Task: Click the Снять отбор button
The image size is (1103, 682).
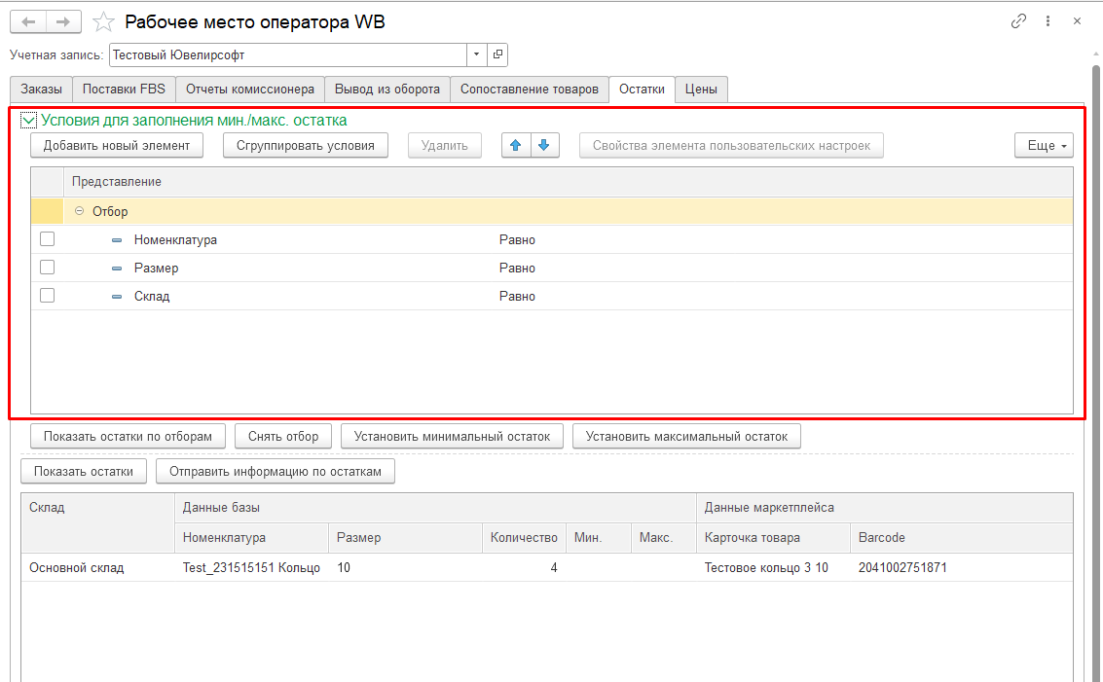Action: 283,436
